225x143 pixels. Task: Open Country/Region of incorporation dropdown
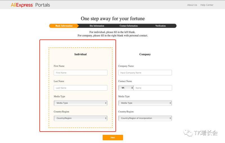145,118
